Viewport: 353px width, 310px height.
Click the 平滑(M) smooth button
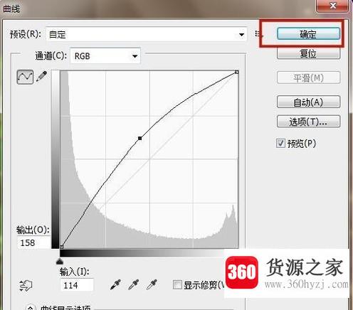pyautogui.click(x=308, y=77)
